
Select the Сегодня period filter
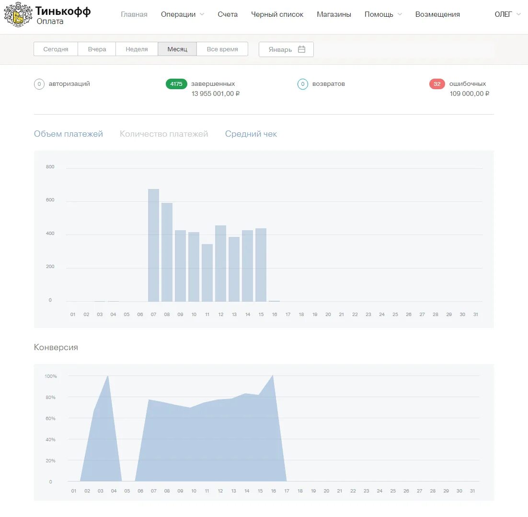click(x=56, y=49)
